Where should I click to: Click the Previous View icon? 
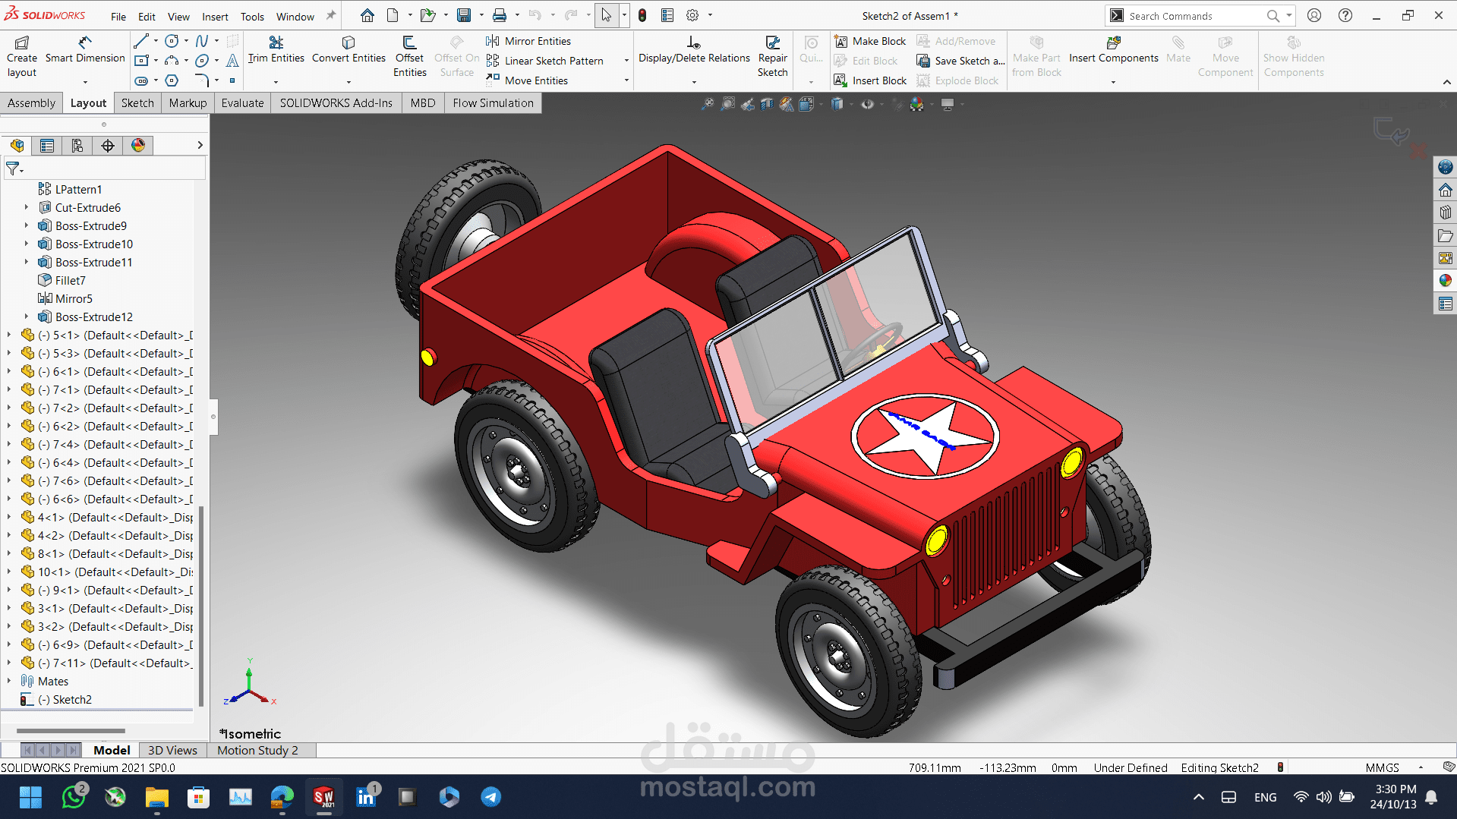tap(748, 104)
